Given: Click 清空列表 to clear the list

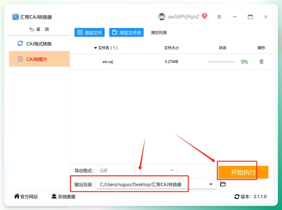Looking at the screenshot, I should click(159, 33).
